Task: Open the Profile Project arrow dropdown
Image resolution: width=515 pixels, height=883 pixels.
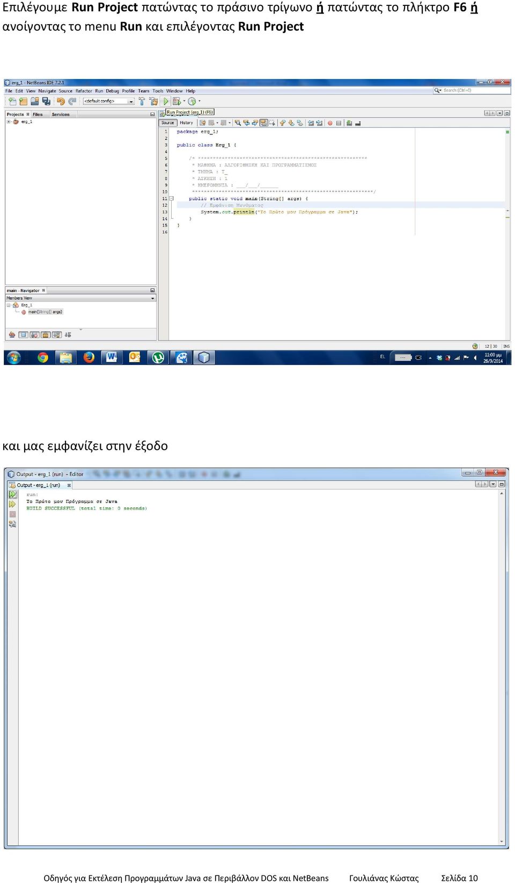Action: click(199, 101)
